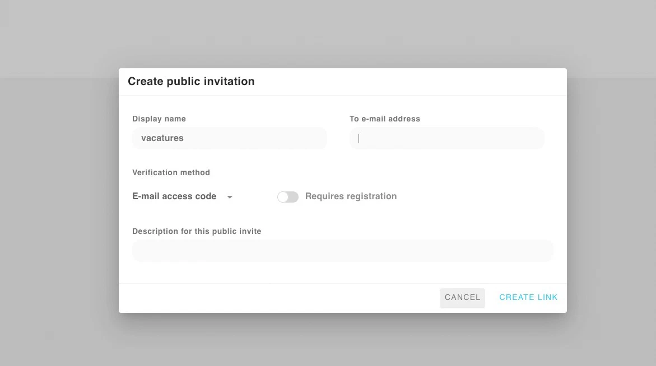Click the Display name field containing vacatures

tap(229, 138)
